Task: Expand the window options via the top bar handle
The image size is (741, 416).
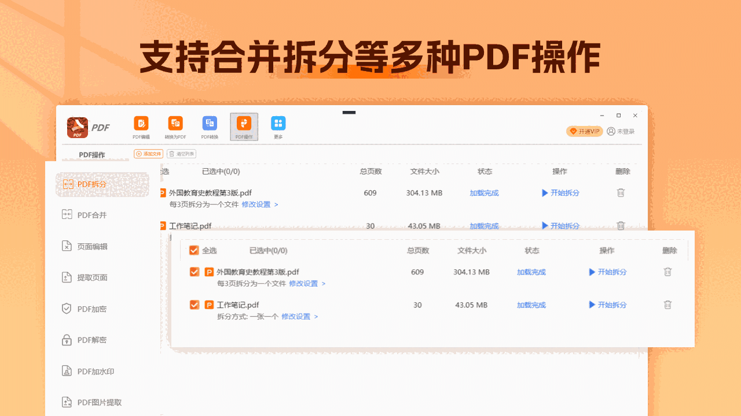Action: pos(349,113)
